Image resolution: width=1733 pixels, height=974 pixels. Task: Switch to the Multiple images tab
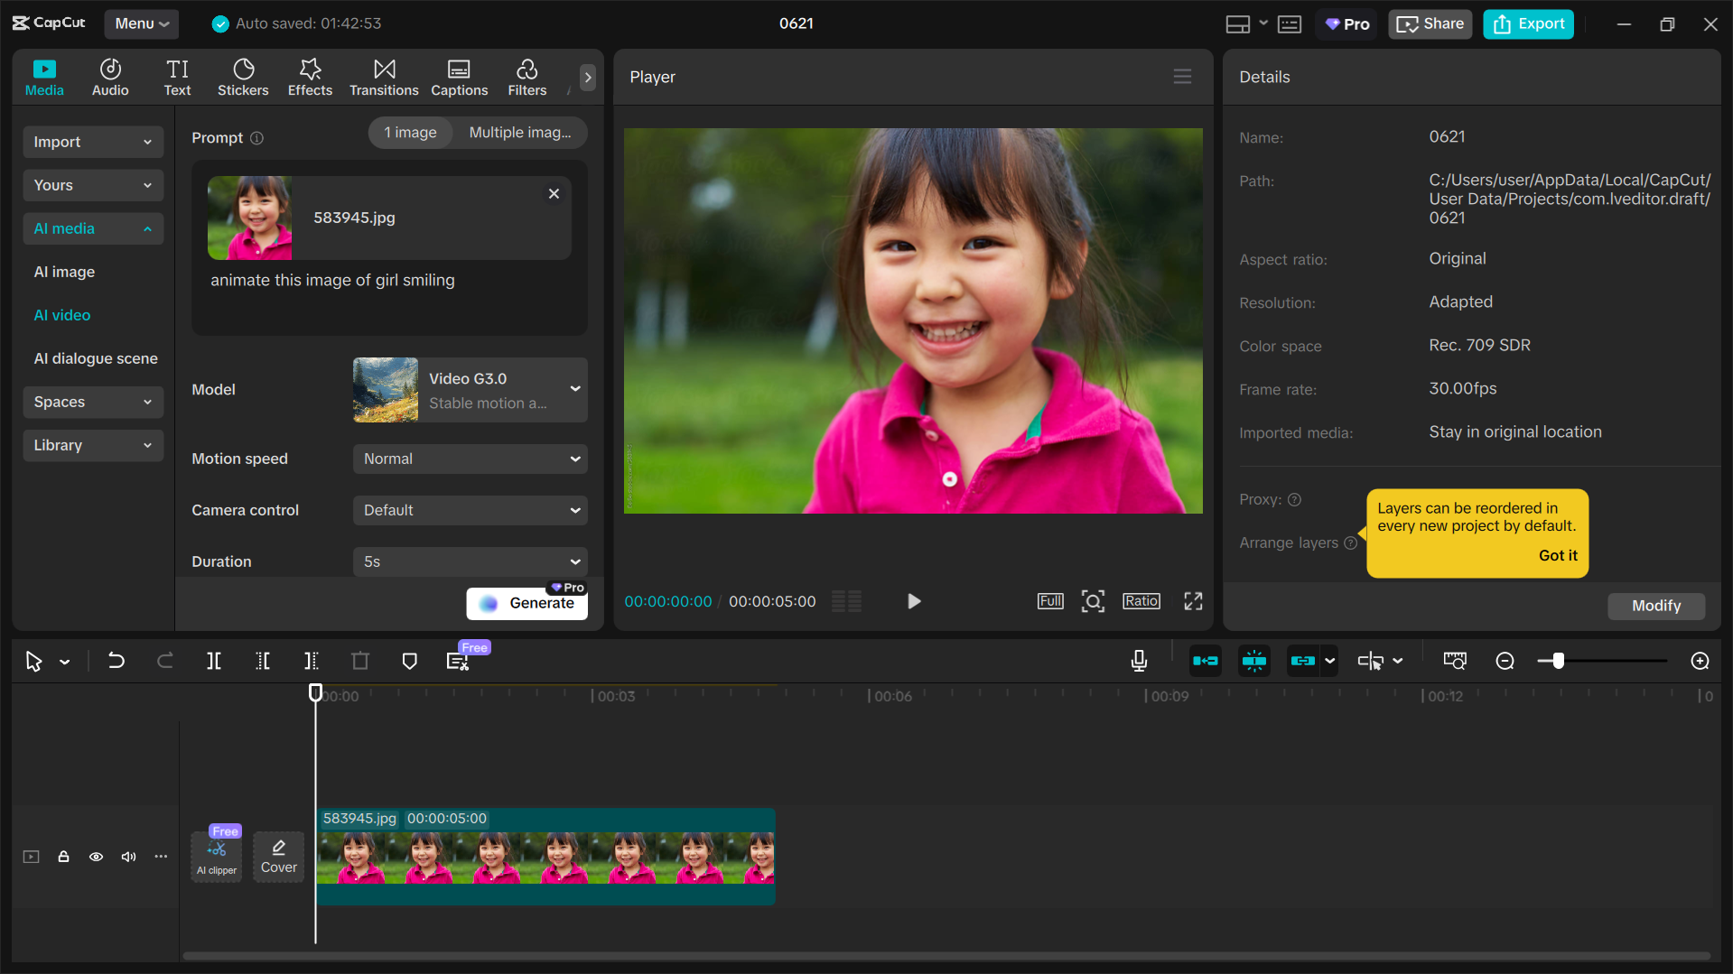520,133
